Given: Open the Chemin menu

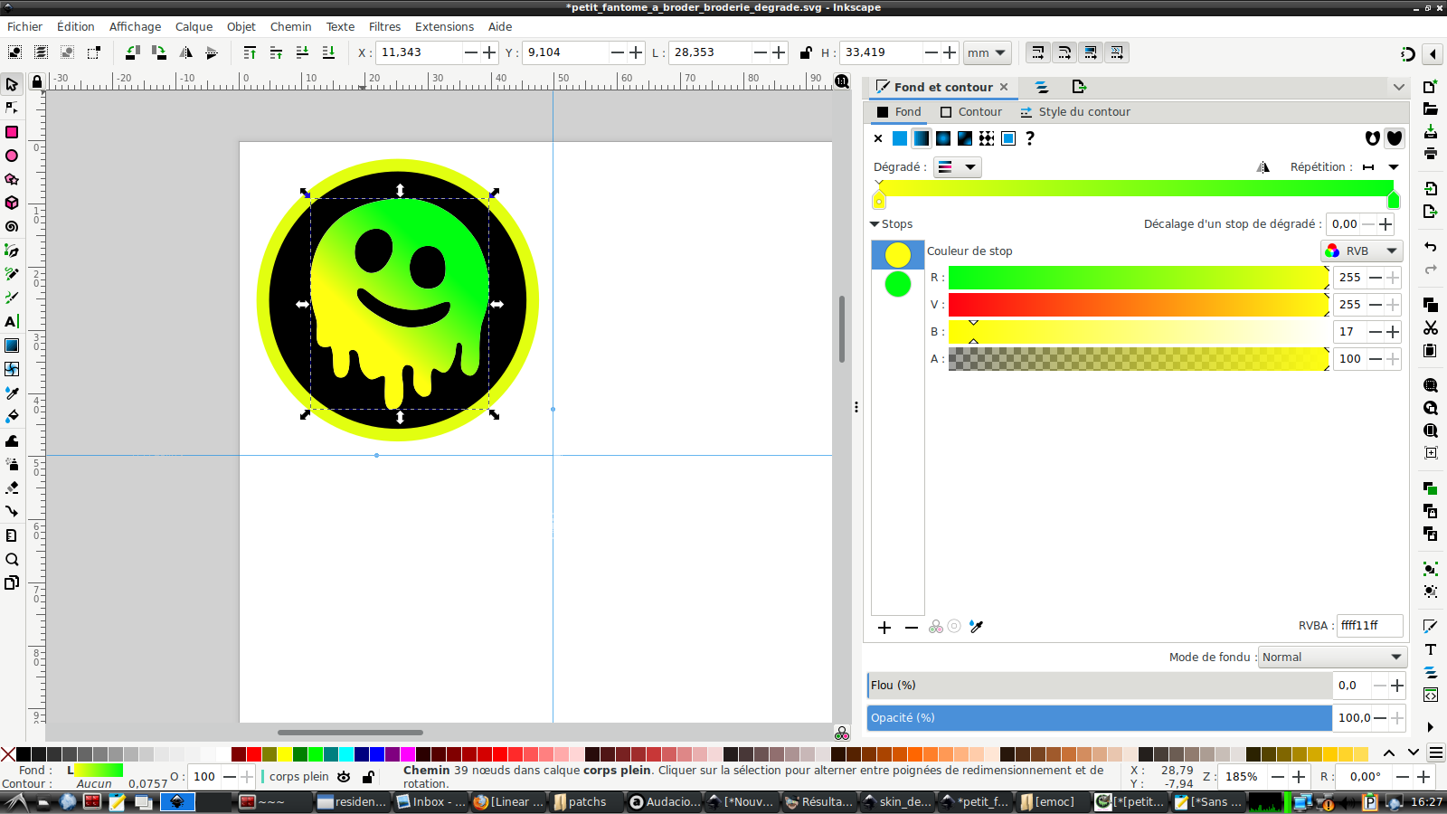Looking at the screenshot, I should tap(290, 27).
